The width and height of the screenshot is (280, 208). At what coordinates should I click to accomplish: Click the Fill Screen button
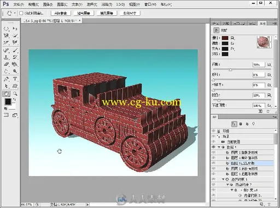tap(107, 13)
